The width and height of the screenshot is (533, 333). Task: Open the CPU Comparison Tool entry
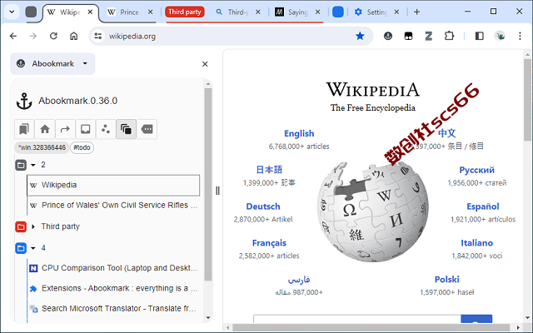click(113, 268)
